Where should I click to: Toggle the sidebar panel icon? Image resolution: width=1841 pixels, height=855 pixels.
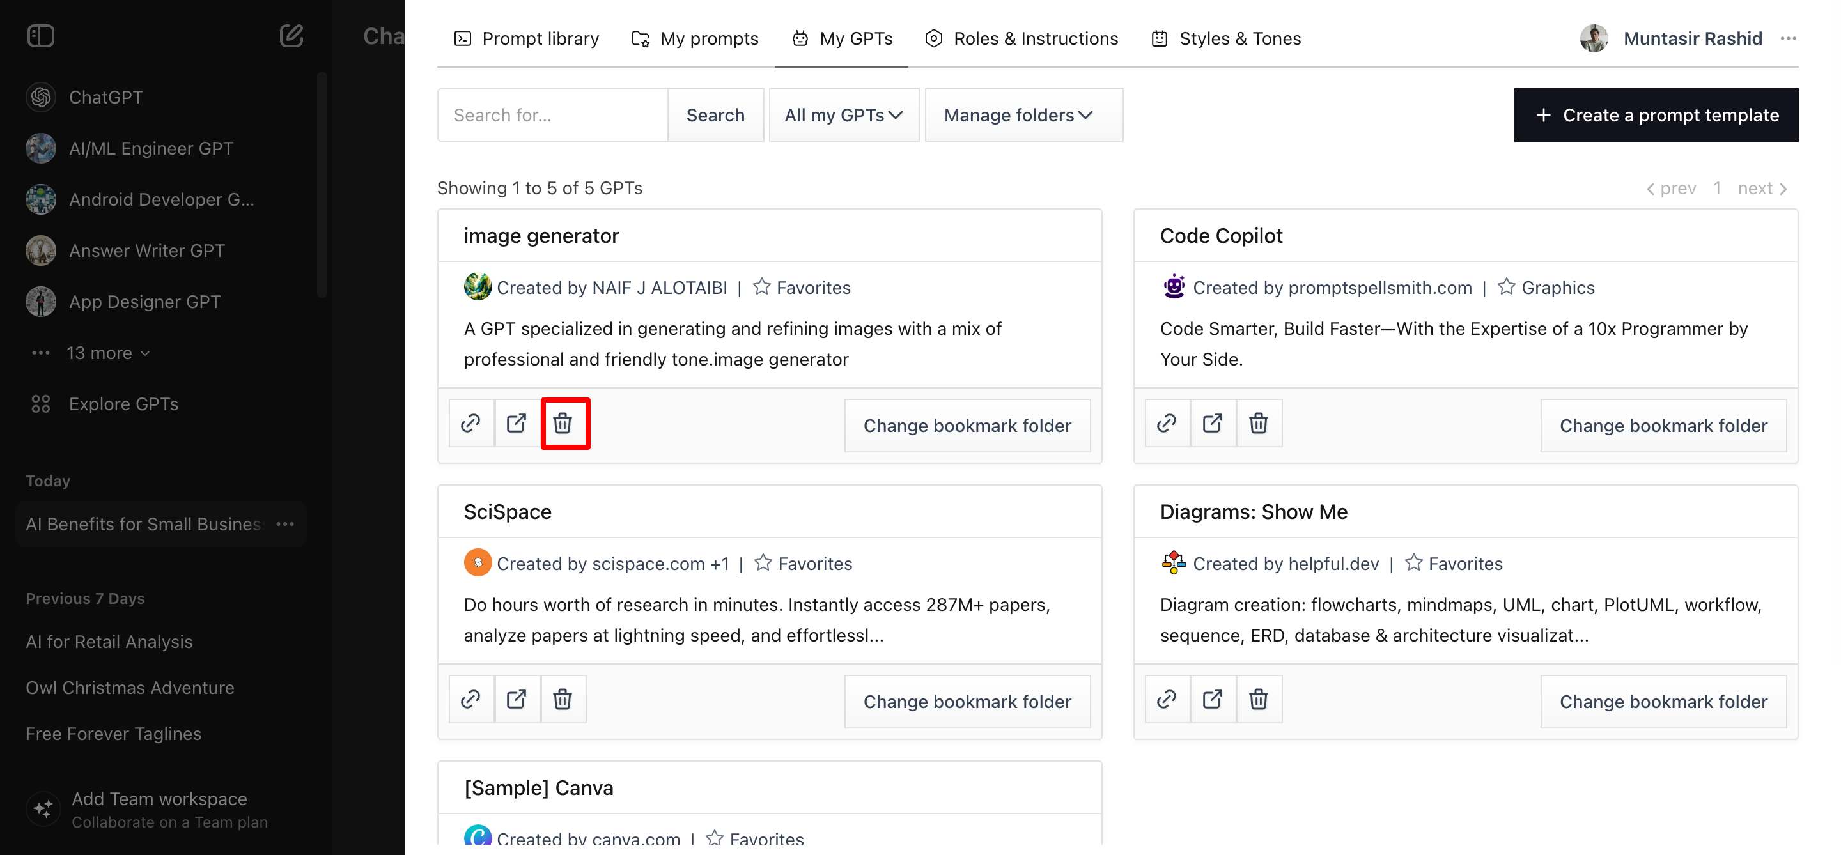(x=41, y=36)
